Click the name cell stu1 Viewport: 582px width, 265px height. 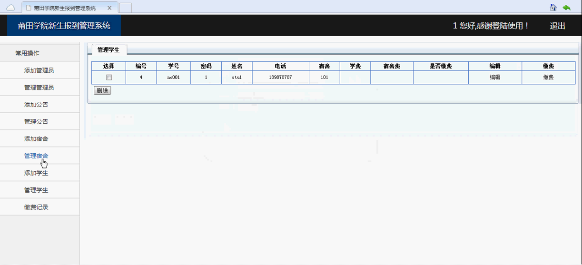pyautogui.click(x=237, y=77)
